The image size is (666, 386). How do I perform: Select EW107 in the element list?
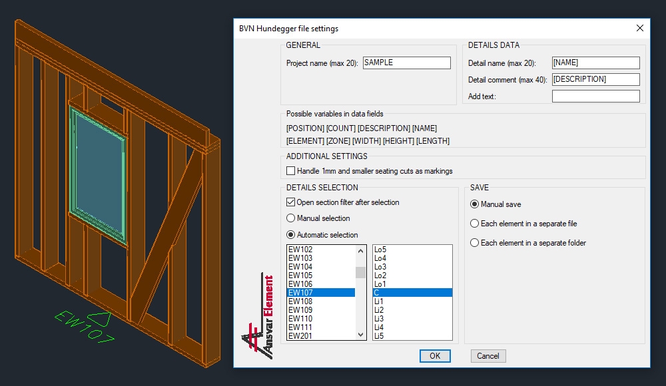321,293
